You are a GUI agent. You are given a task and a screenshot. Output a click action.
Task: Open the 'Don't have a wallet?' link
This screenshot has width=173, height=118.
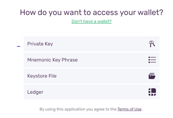(92, 21)
